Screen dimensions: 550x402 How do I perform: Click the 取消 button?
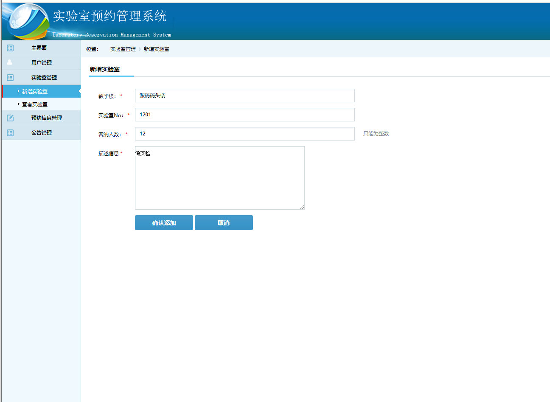tap(224, 222)
